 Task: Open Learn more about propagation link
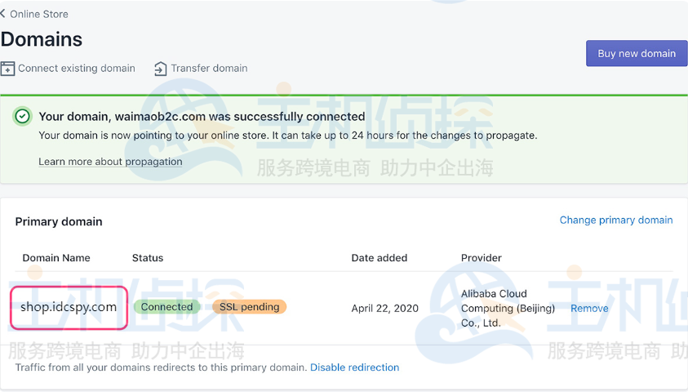tap(110, 162)
